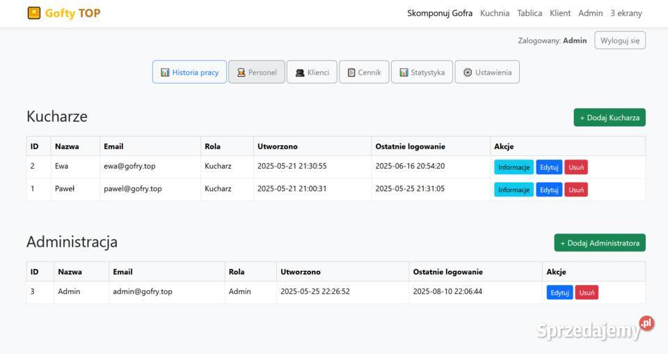The image size is (668, 354).
Task: Click the Dodaj Kucharza button
Action: point(610,118)
